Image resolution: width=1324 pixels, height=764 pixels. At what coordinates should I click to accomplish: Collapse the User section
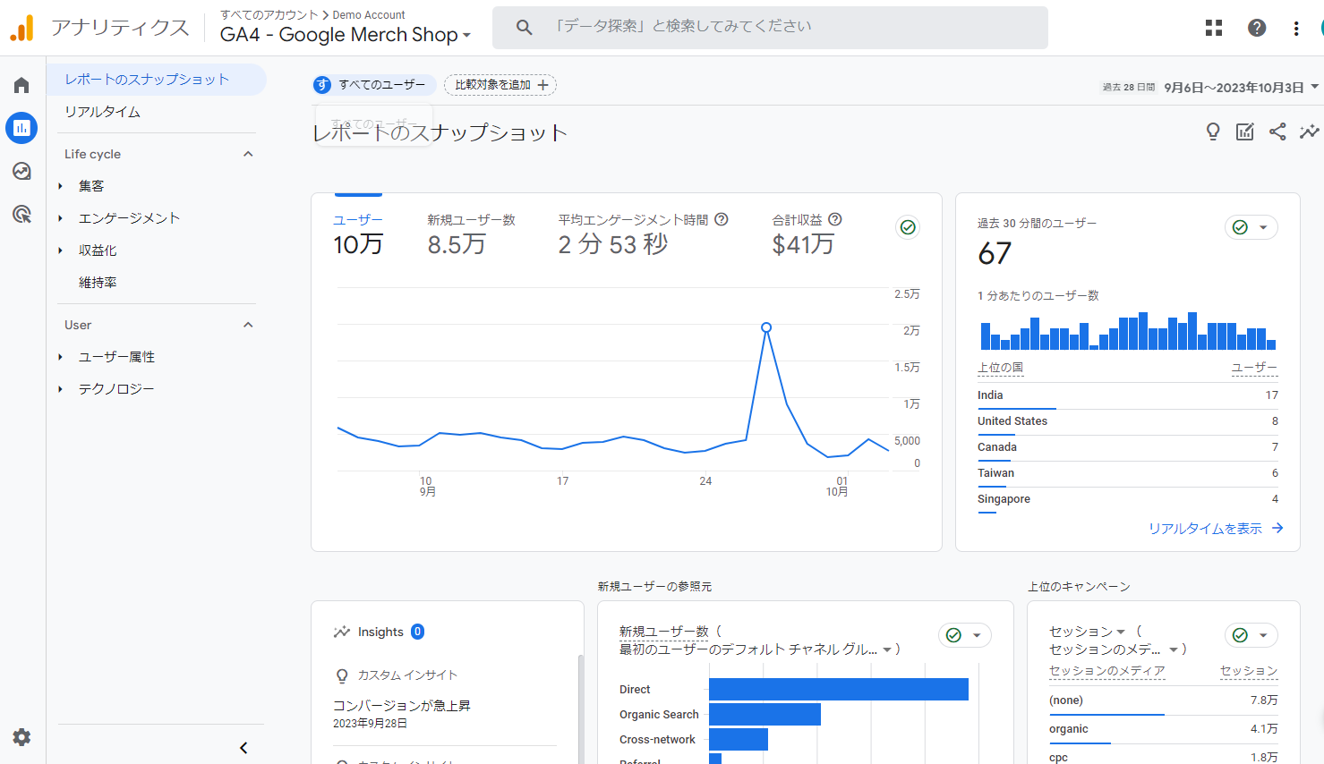[248, 325]
